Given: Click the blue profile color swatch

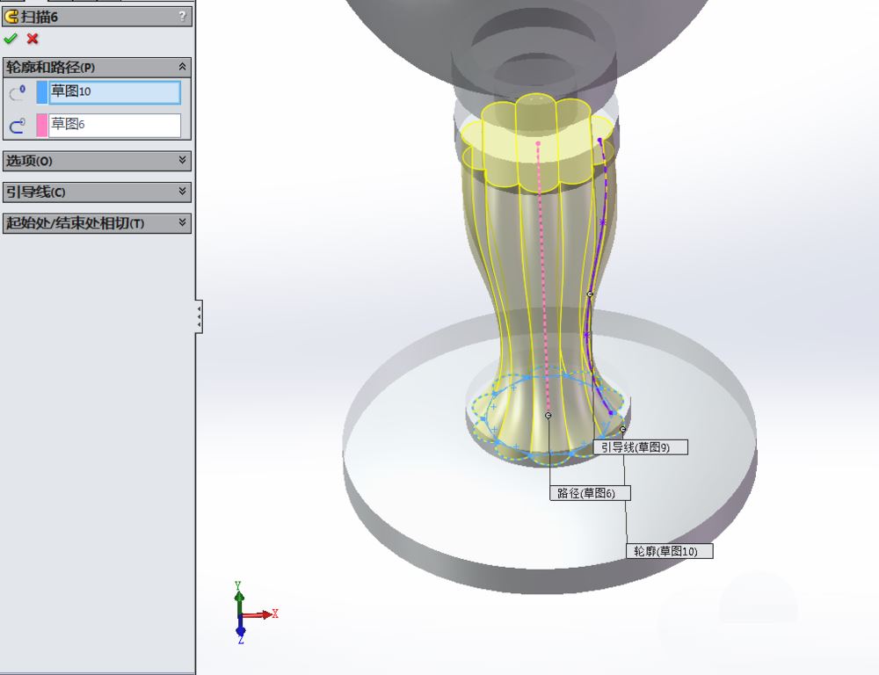Looking at the screenshot, I should point(42,92).
